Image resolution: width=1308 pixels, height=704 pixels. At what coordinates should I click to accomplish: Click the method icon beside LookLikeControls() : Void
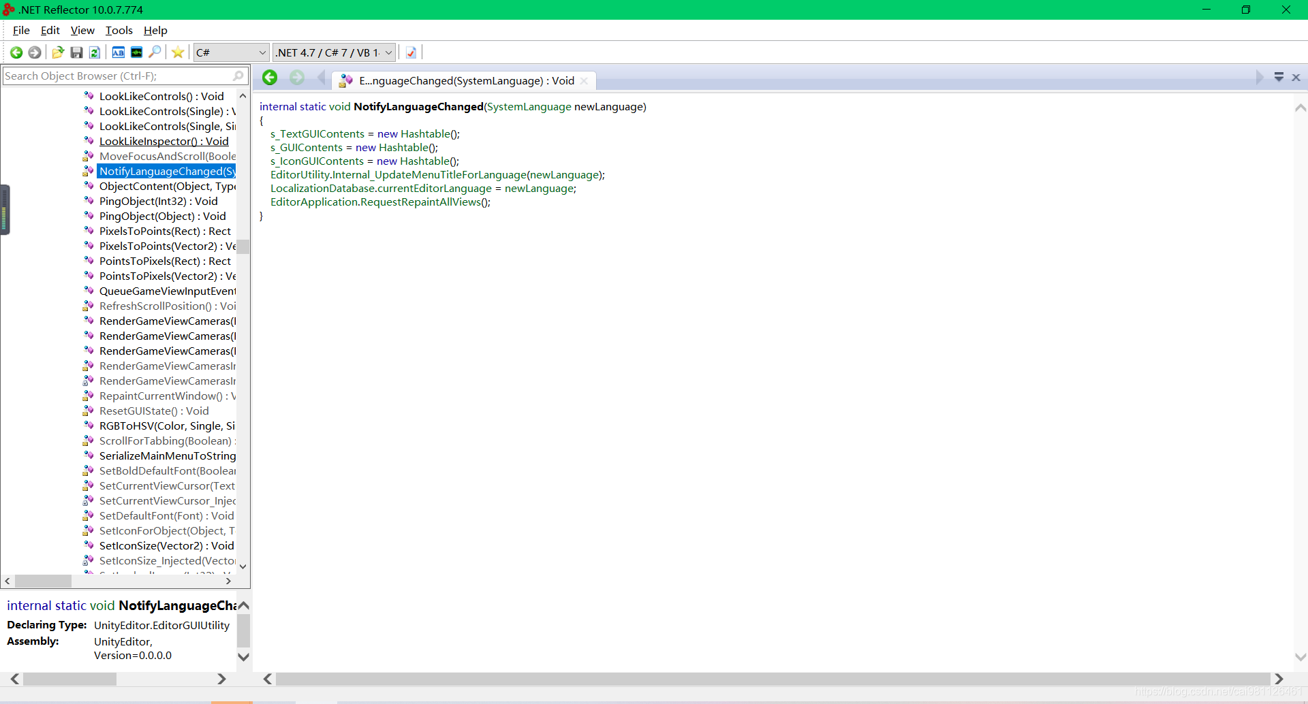(89, 96)
